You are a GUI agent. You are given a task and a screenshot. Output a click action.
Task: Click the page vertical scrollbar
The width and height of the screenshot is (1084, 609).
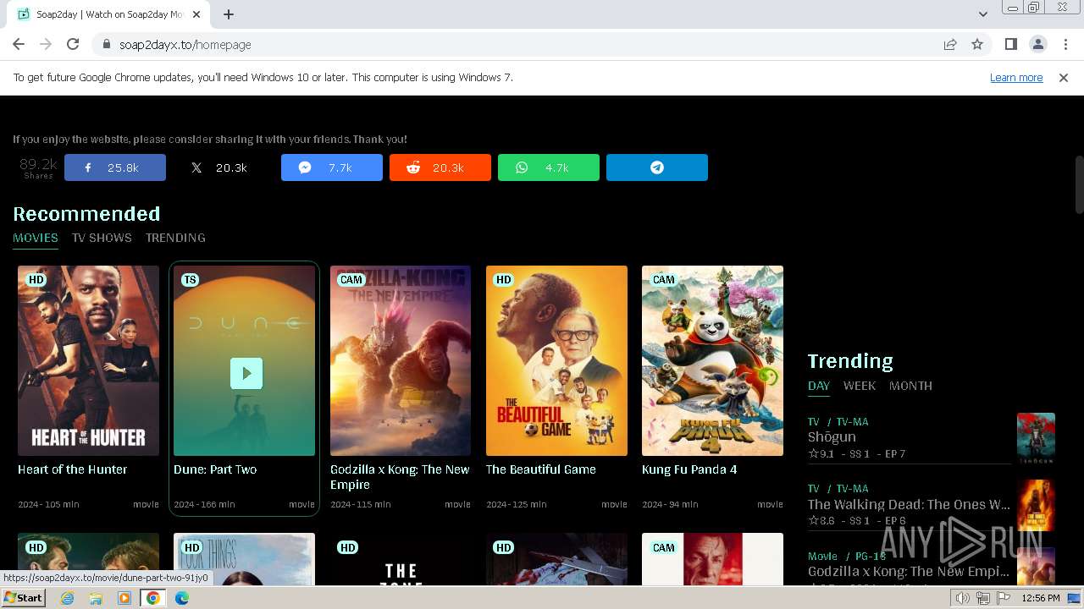point(1079,184)
